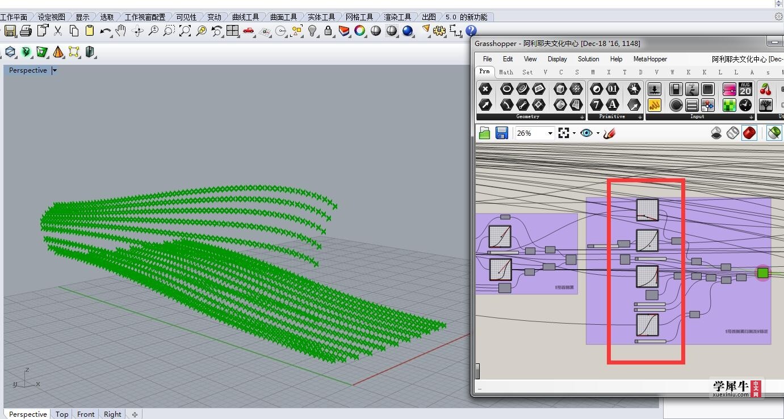Viewport: 784px width, 419px height.
Task: Open the 曲线工具 toolbar tab
Action: pyautogui.click(x=245, y=17)
